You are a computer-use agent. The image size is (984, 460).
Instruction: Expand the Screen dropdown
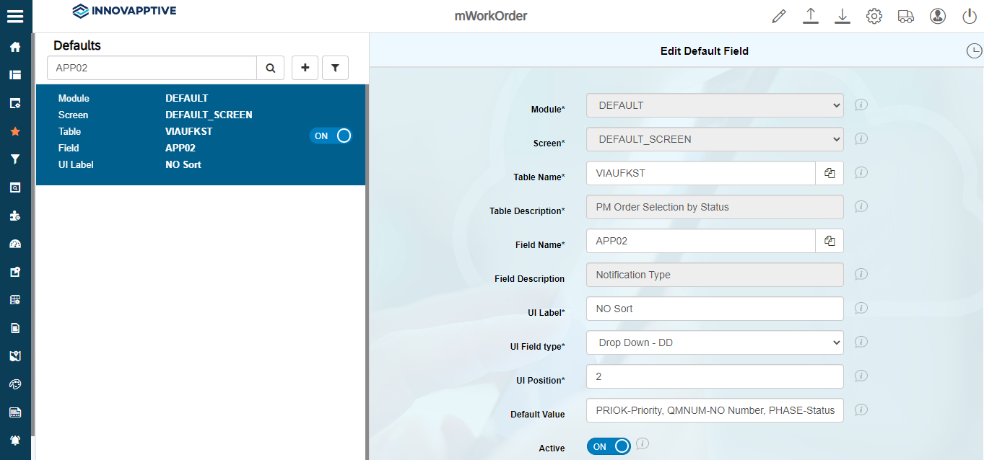click(715, 139)
